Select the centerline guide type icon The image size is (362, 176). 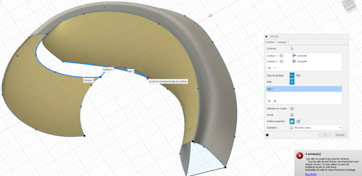click(x=298, y=75)
